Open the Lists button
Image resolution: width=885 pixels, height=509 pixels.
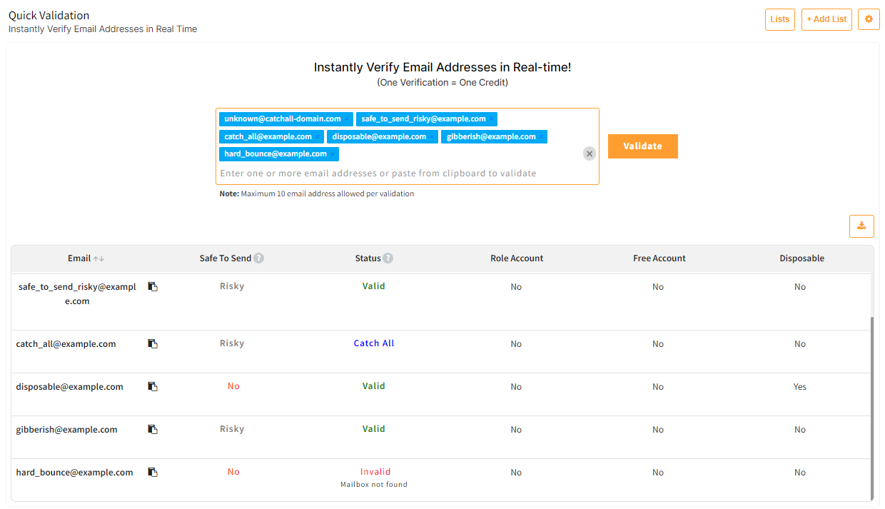(x=780, y=19)
